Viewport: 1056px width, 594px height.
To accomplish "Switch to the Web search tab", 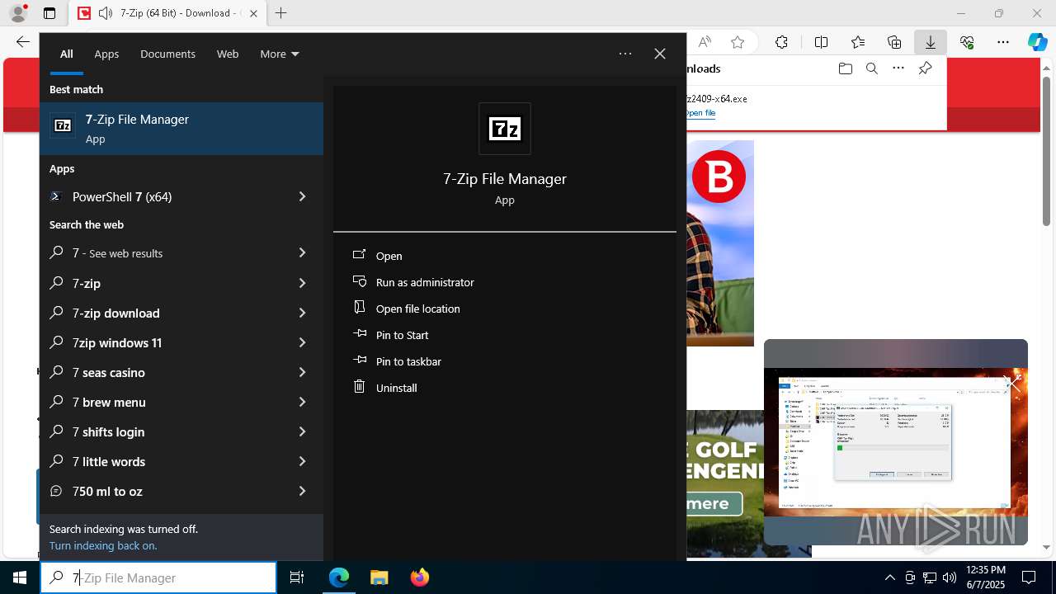I will (228, 54).
